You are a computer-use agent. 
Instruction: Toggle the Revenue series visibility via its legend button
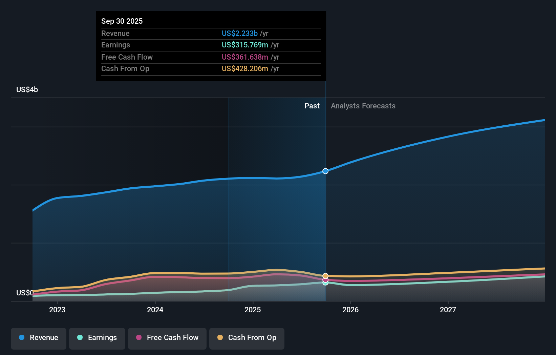pos(38,338)
